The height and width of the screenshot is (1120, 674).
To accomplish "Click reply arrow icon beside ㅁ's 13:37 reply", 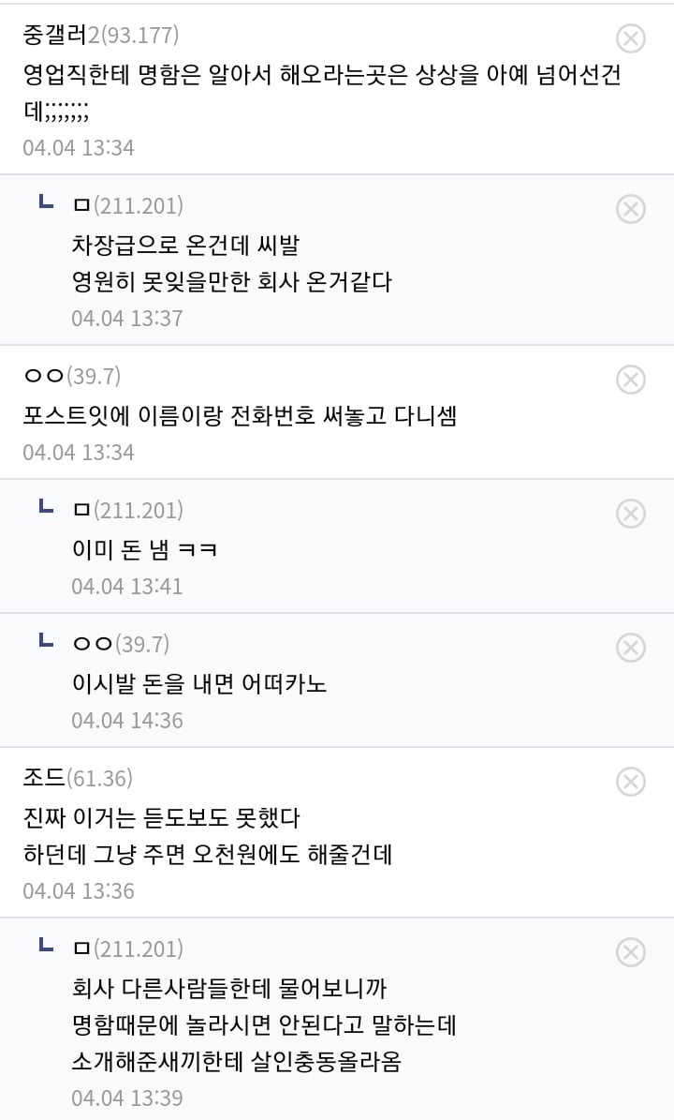I will (45, 202).
